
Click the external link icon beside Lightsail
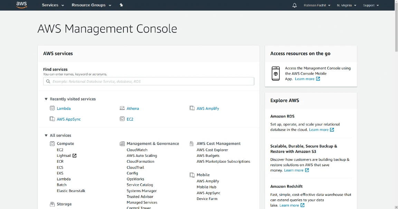click(74, 155)
